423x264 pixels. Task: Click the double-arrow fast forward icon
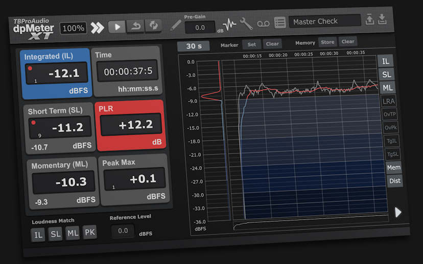[x=97, y=28]
